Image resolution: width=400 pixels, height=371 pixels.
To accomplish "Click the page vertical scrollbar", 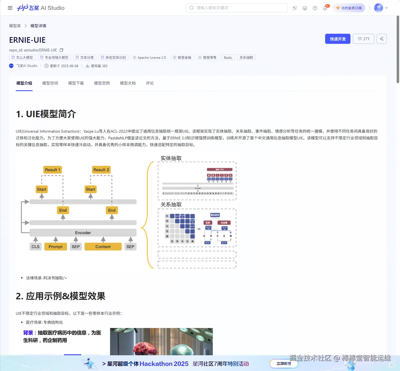I will (398, 49).
